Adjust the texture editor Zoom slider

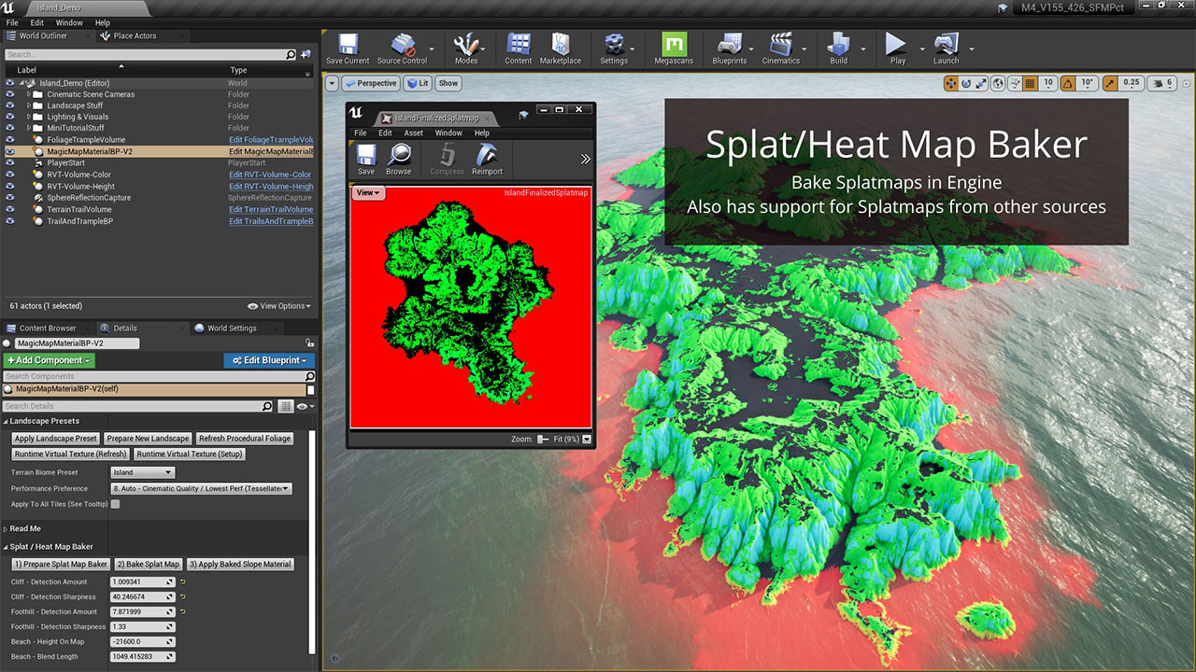tap(543, 439)
